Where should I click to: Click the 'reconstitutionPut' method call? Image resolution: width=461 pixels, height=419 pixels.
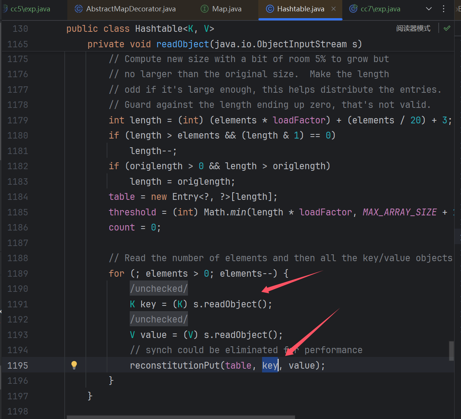coord(175,366)
